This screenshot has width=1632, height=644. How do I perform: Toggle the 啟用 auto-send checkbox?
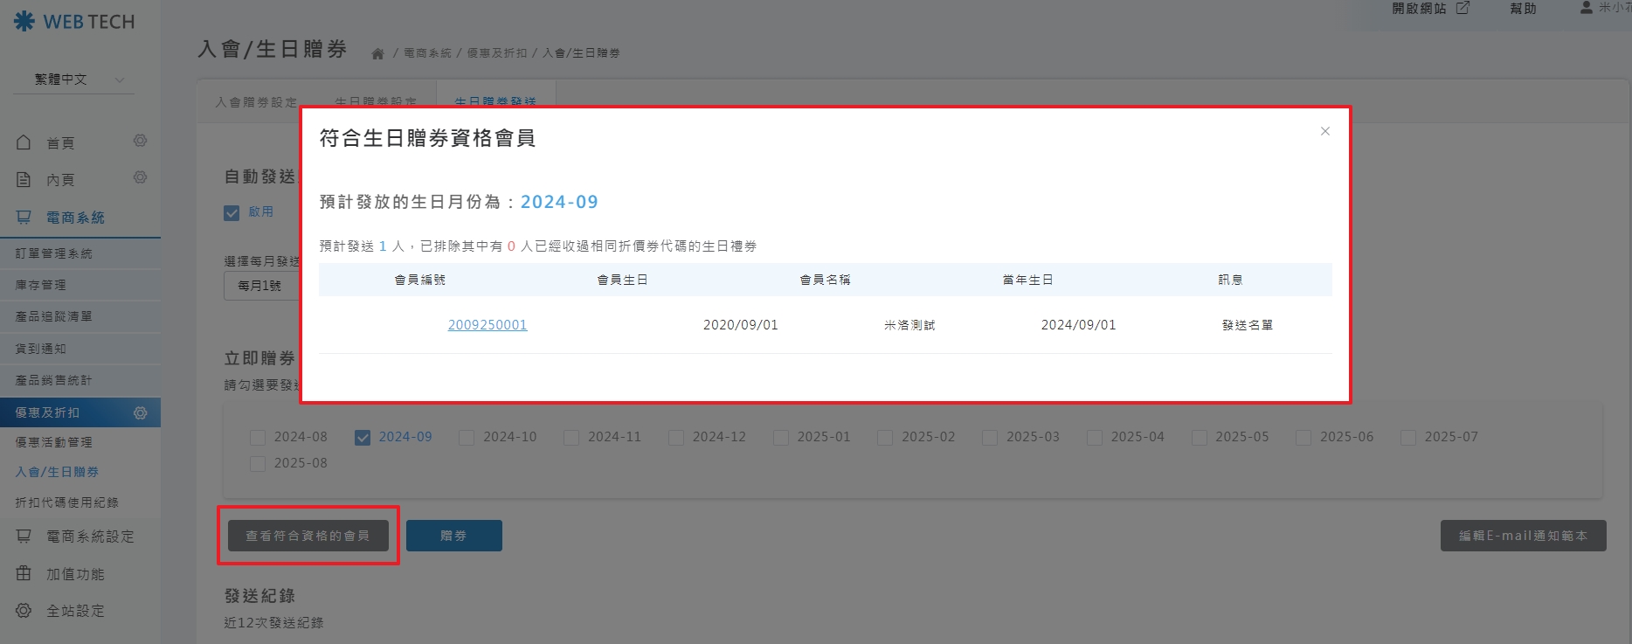pos(232,212)
